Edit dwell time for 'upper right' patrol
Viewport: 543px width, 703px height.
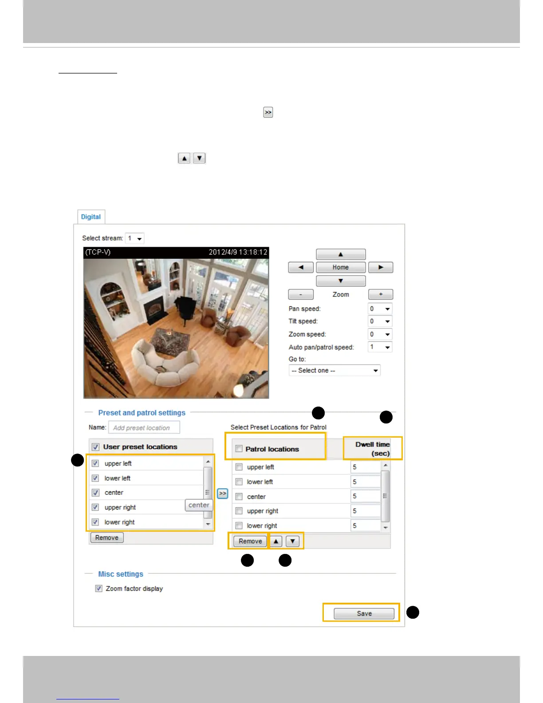pyautogui.click(x=366, y=511)
